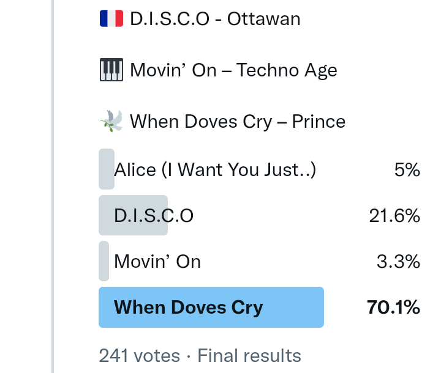Image resolution: width=441 pixels, height=373 pixels.
Task: Pick the "Movin' On" poll option label
Action: click(x=157, y=262)
